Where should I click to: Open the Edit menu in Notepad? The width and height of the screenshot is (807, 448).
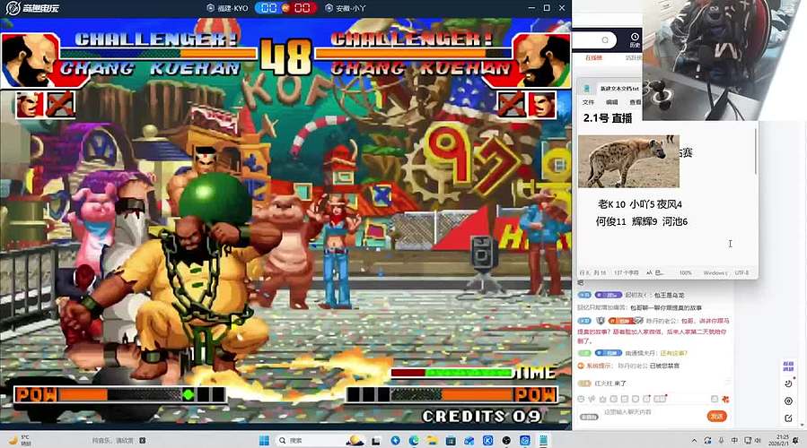coord(611,102)
